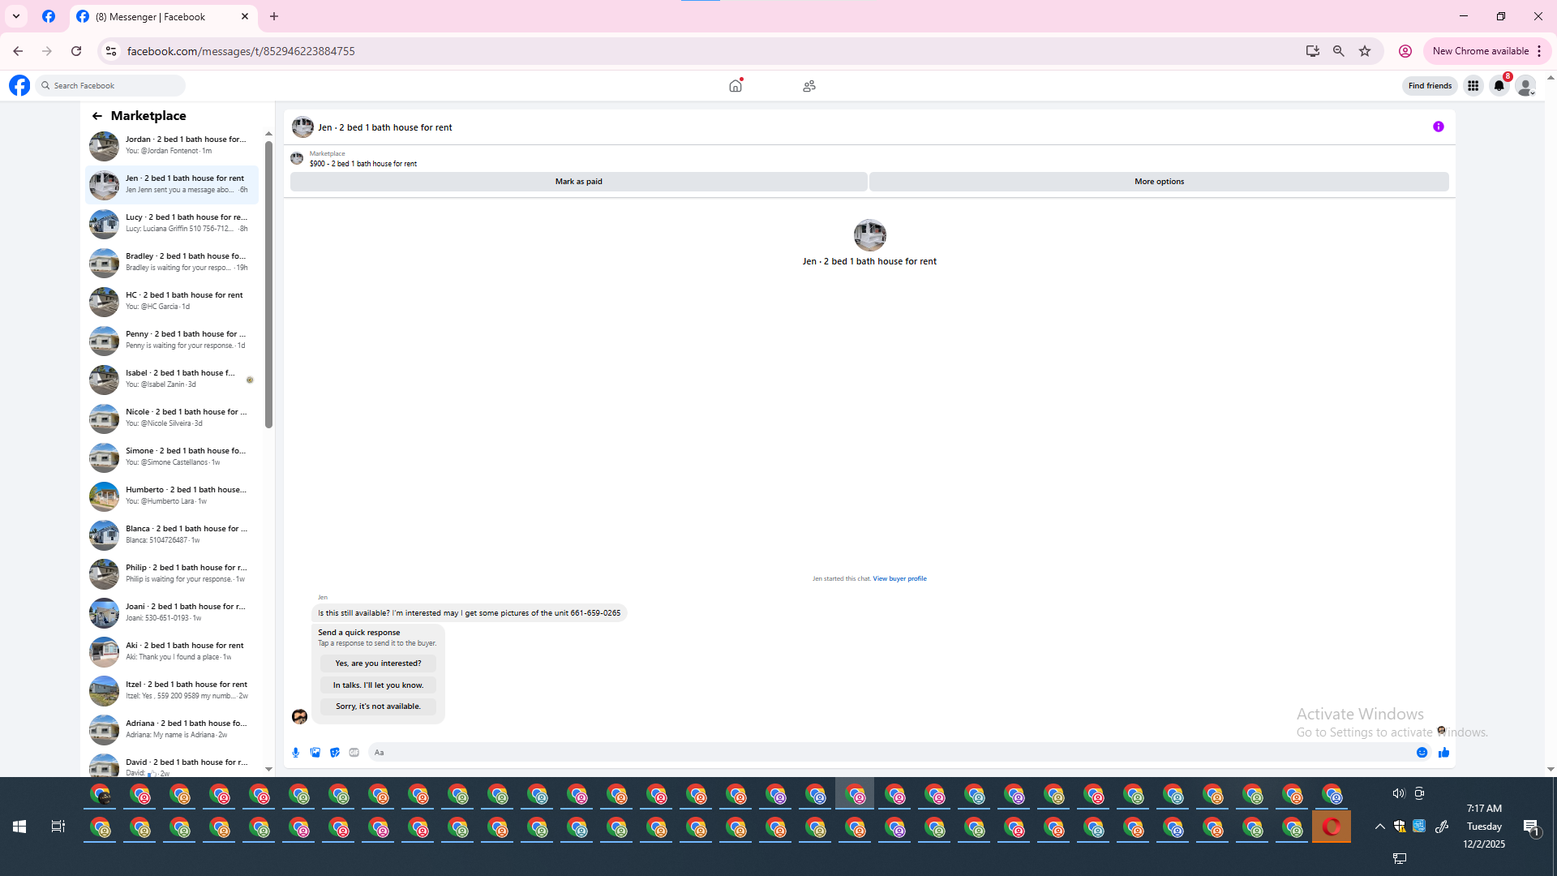Screen dimensions: 1557x876
Task: Open Facebook apps grid menu
Action: tap(1473, 86)
